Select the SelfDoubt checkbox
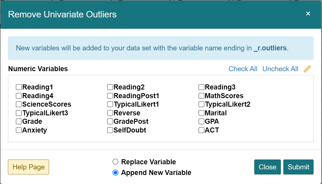 (110, 130)
